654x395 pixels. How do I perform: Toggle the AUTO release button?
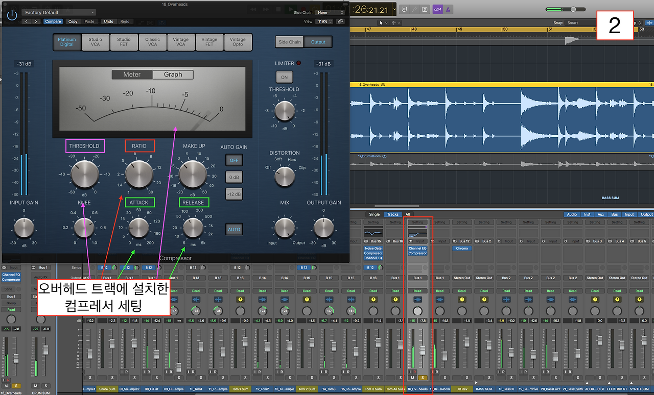pyautogui.click(x=234, y=229)
